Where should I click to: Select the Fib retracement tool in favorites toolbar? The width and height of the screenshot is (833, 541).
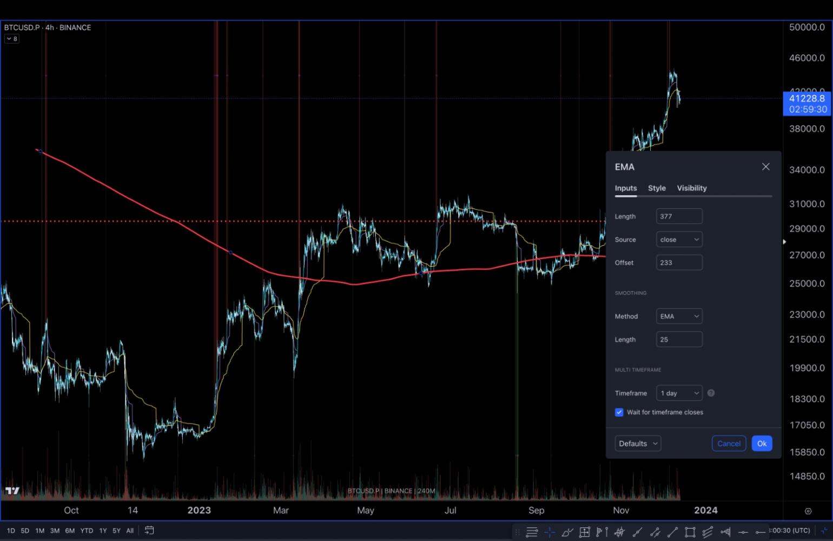click(532, 532)
